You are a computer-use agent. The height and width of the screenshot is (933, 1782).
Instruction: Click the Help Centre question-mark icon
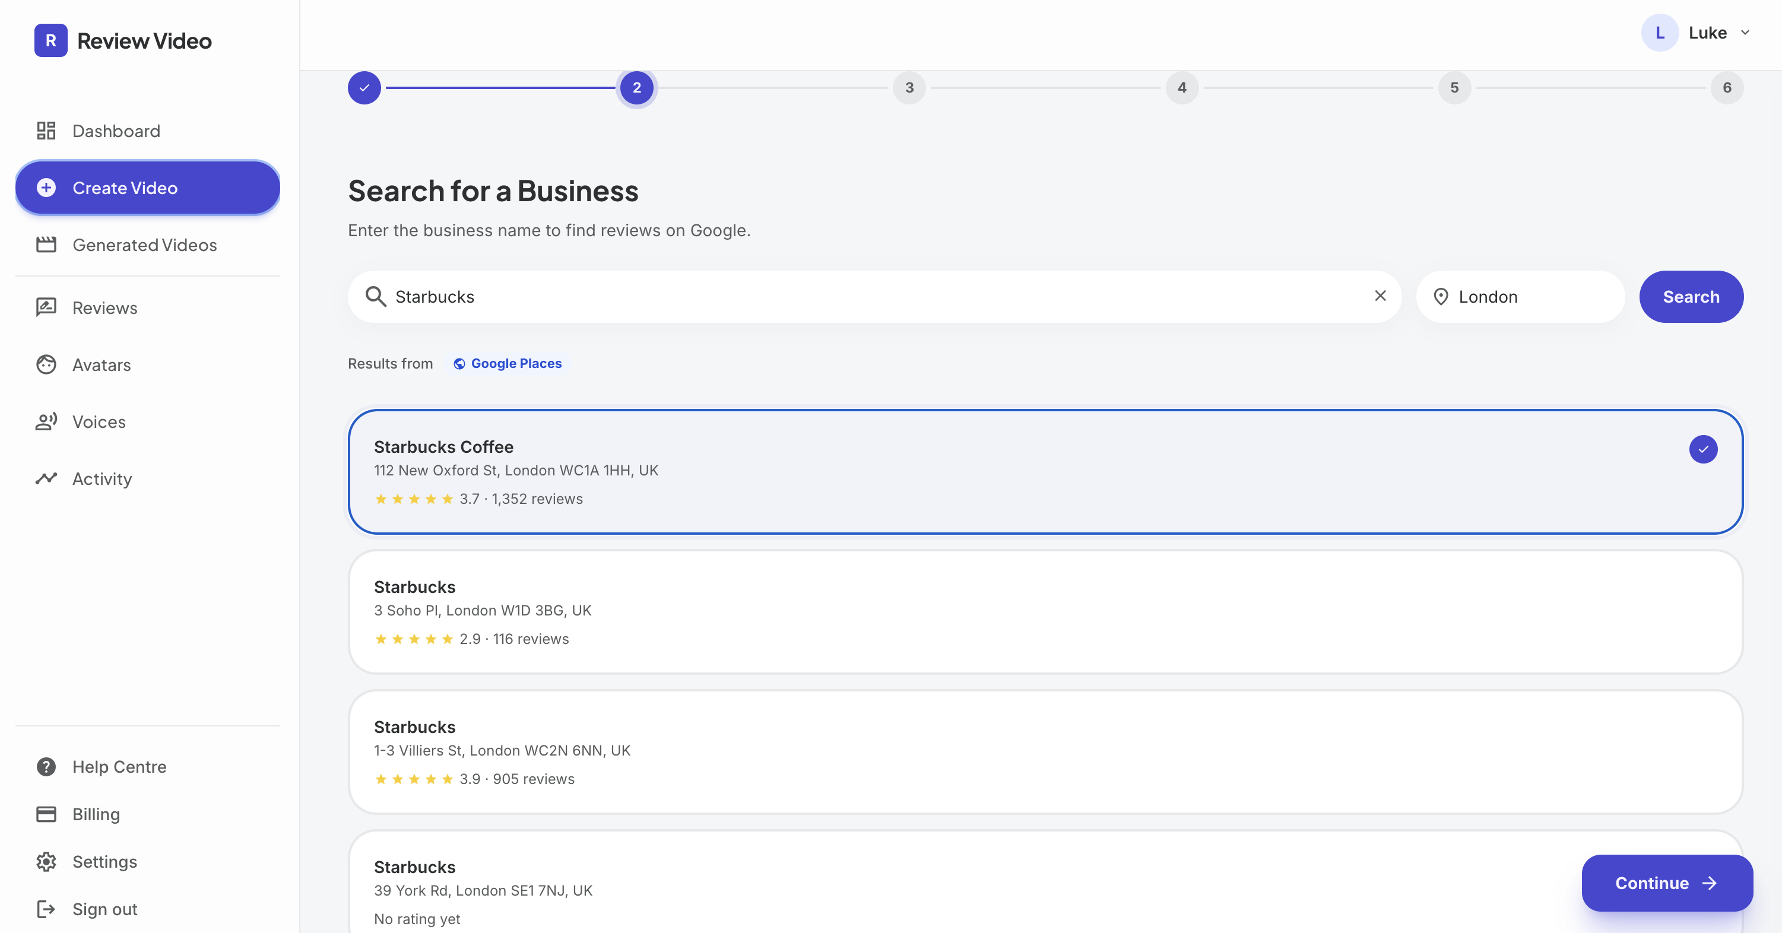pos(46,767)
